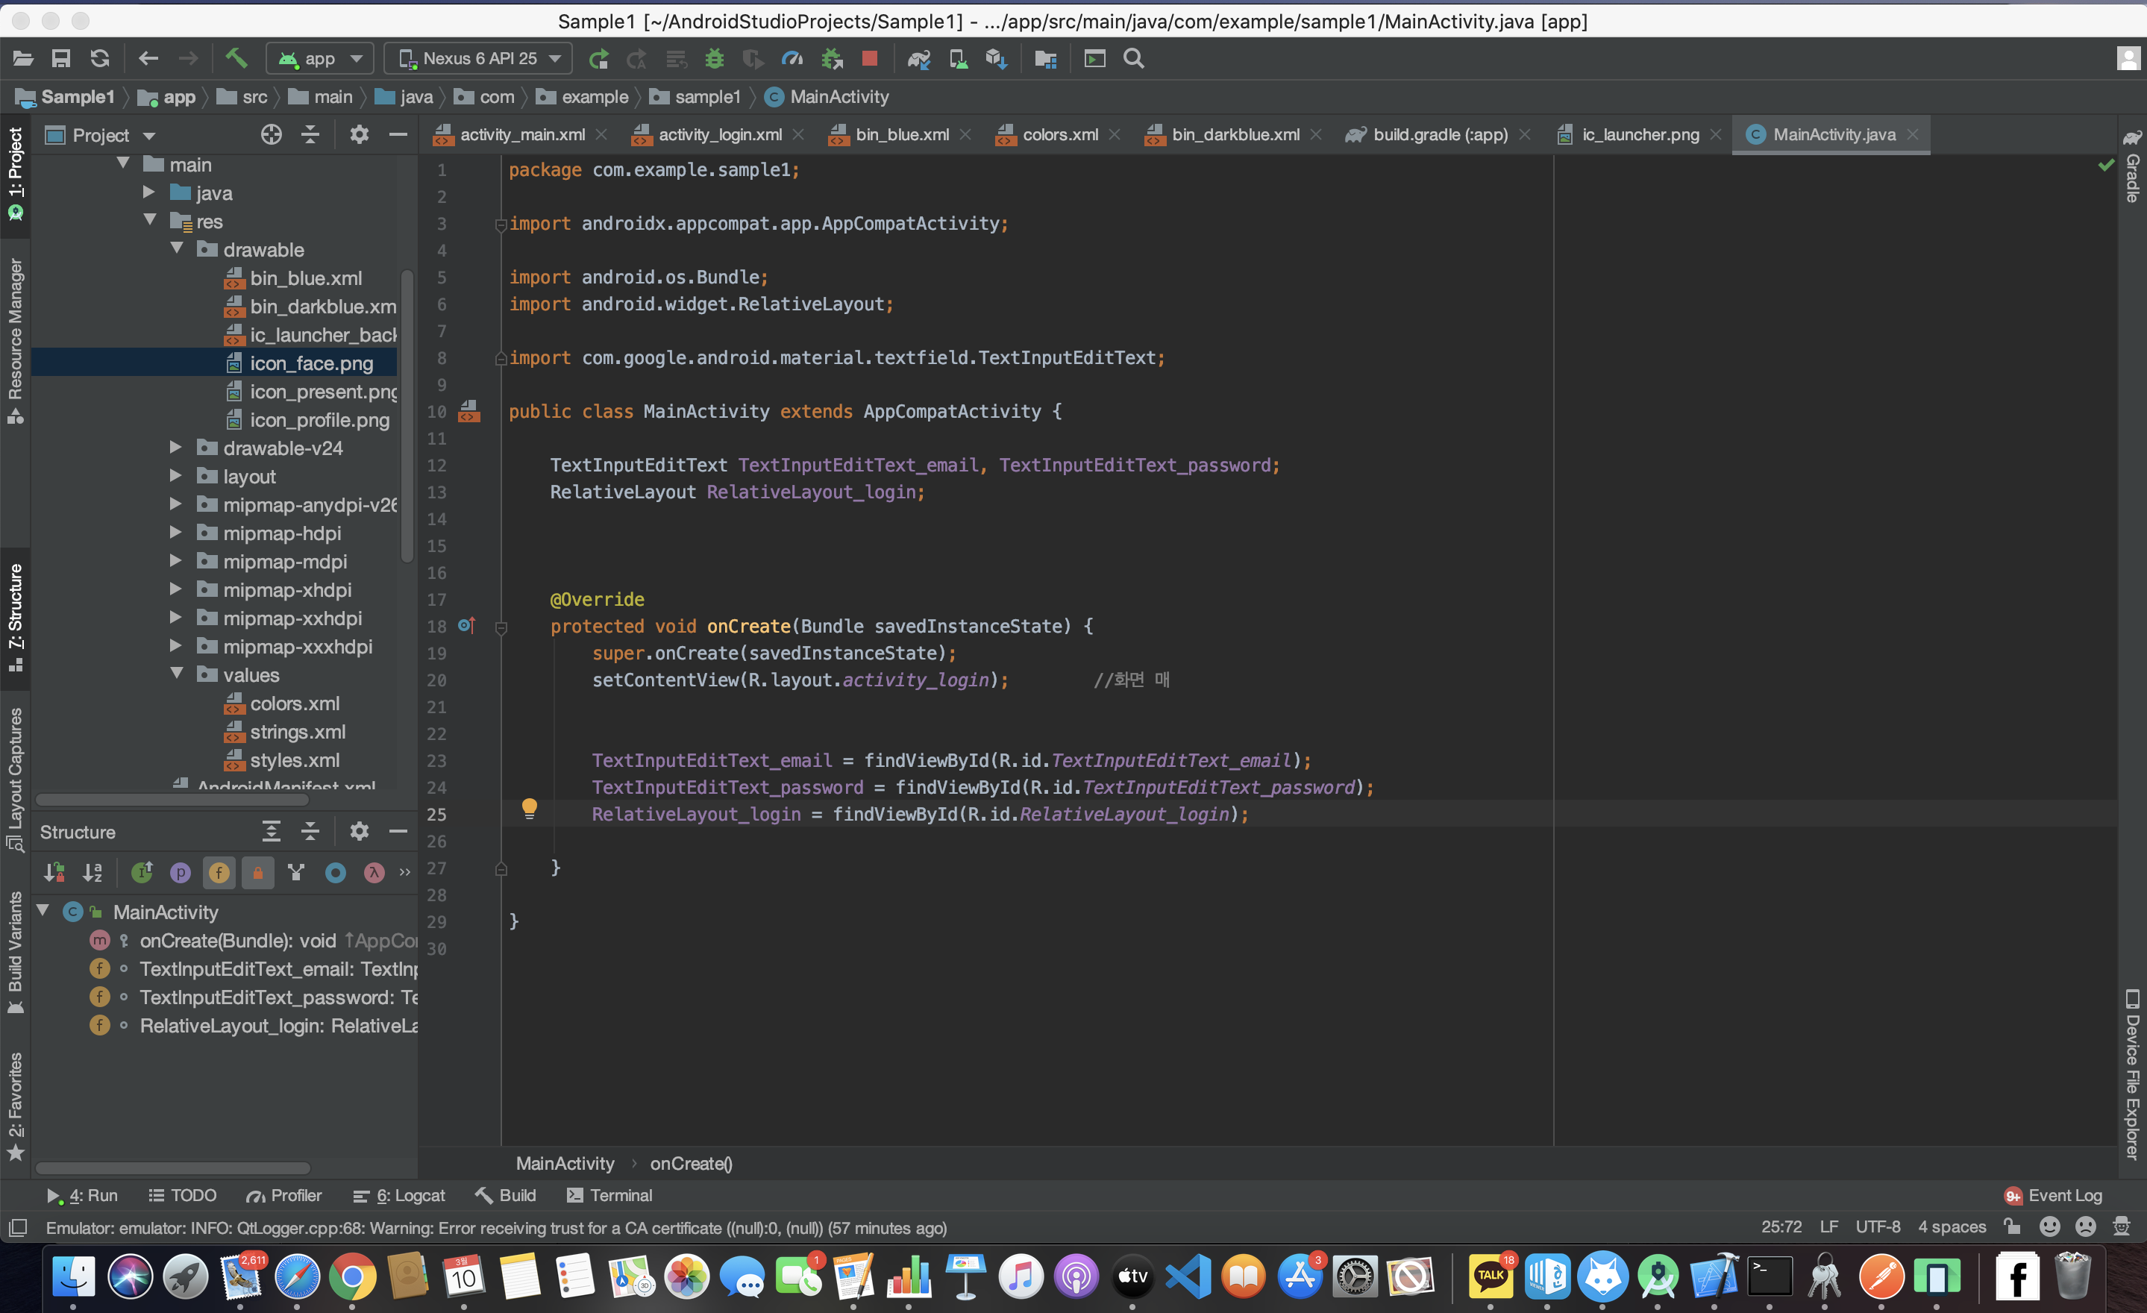Click the green Debug app bug icon

point(715,58)
